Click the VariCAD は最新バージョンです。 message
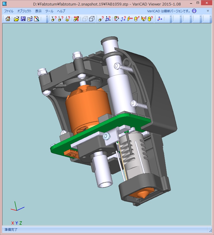This screenshot has height=235, width=214. [x=169, y=11]
